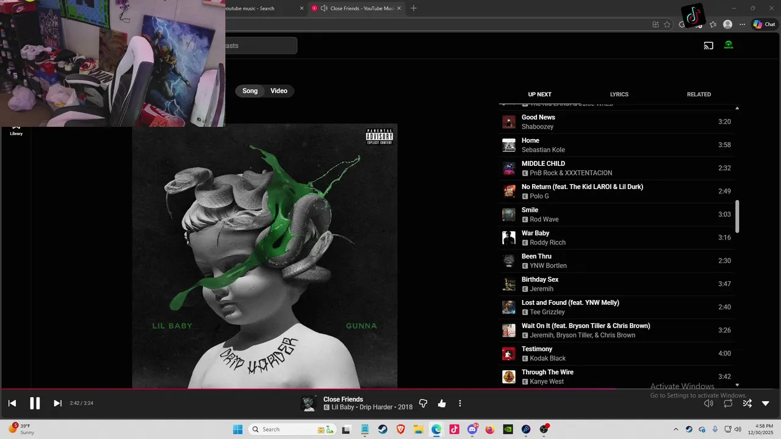781x439 pixels.
Task: Open the Drip Harder album link in player bar
Action: [378, 407]
